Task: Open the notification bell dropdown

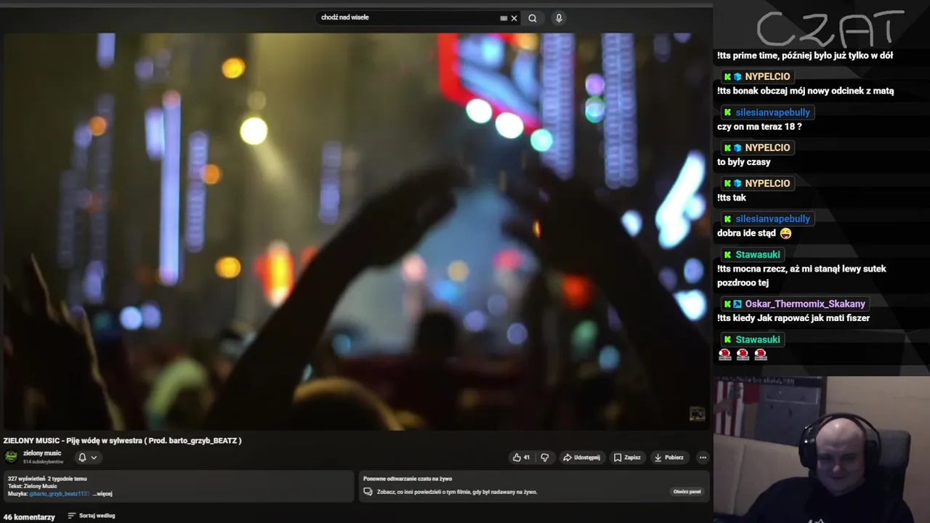Action: (x=87, y=458)
